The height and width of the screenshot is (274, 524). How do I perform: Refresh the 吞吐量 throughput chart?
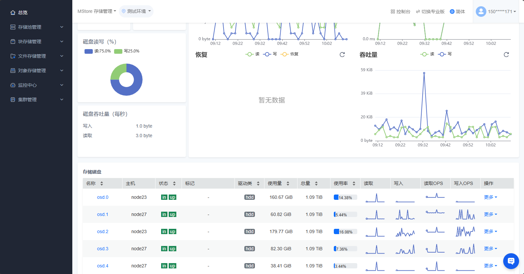coord(506,55)
